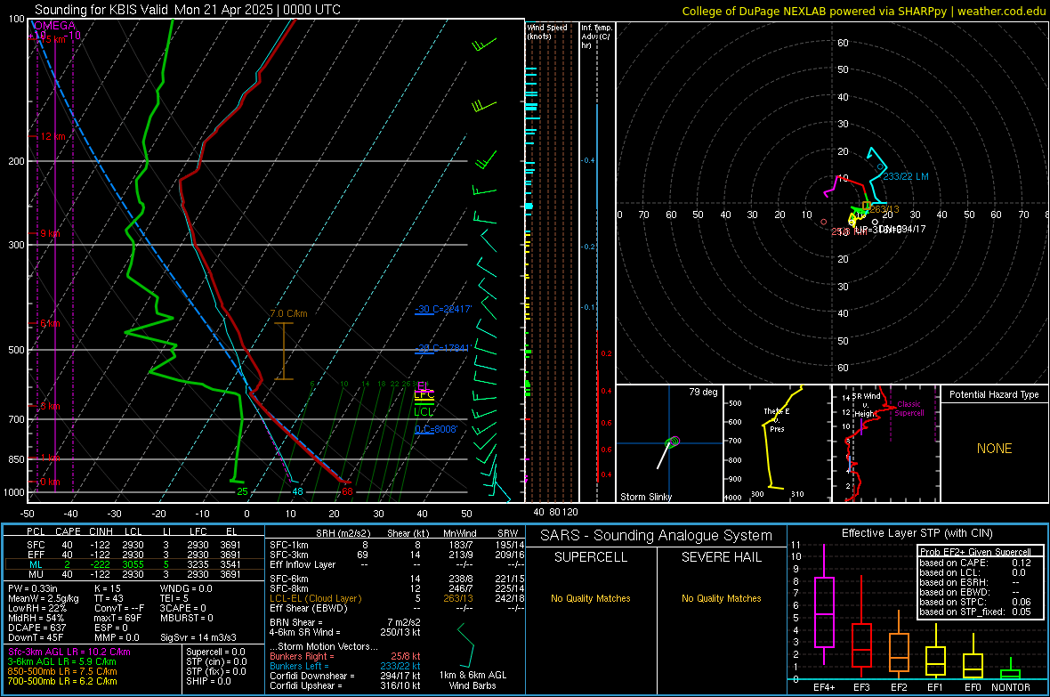The width and height of the screenshot is (1050, 697).
Task: Click the 79 deg Storm Slinky value
Action: [703, 392]
